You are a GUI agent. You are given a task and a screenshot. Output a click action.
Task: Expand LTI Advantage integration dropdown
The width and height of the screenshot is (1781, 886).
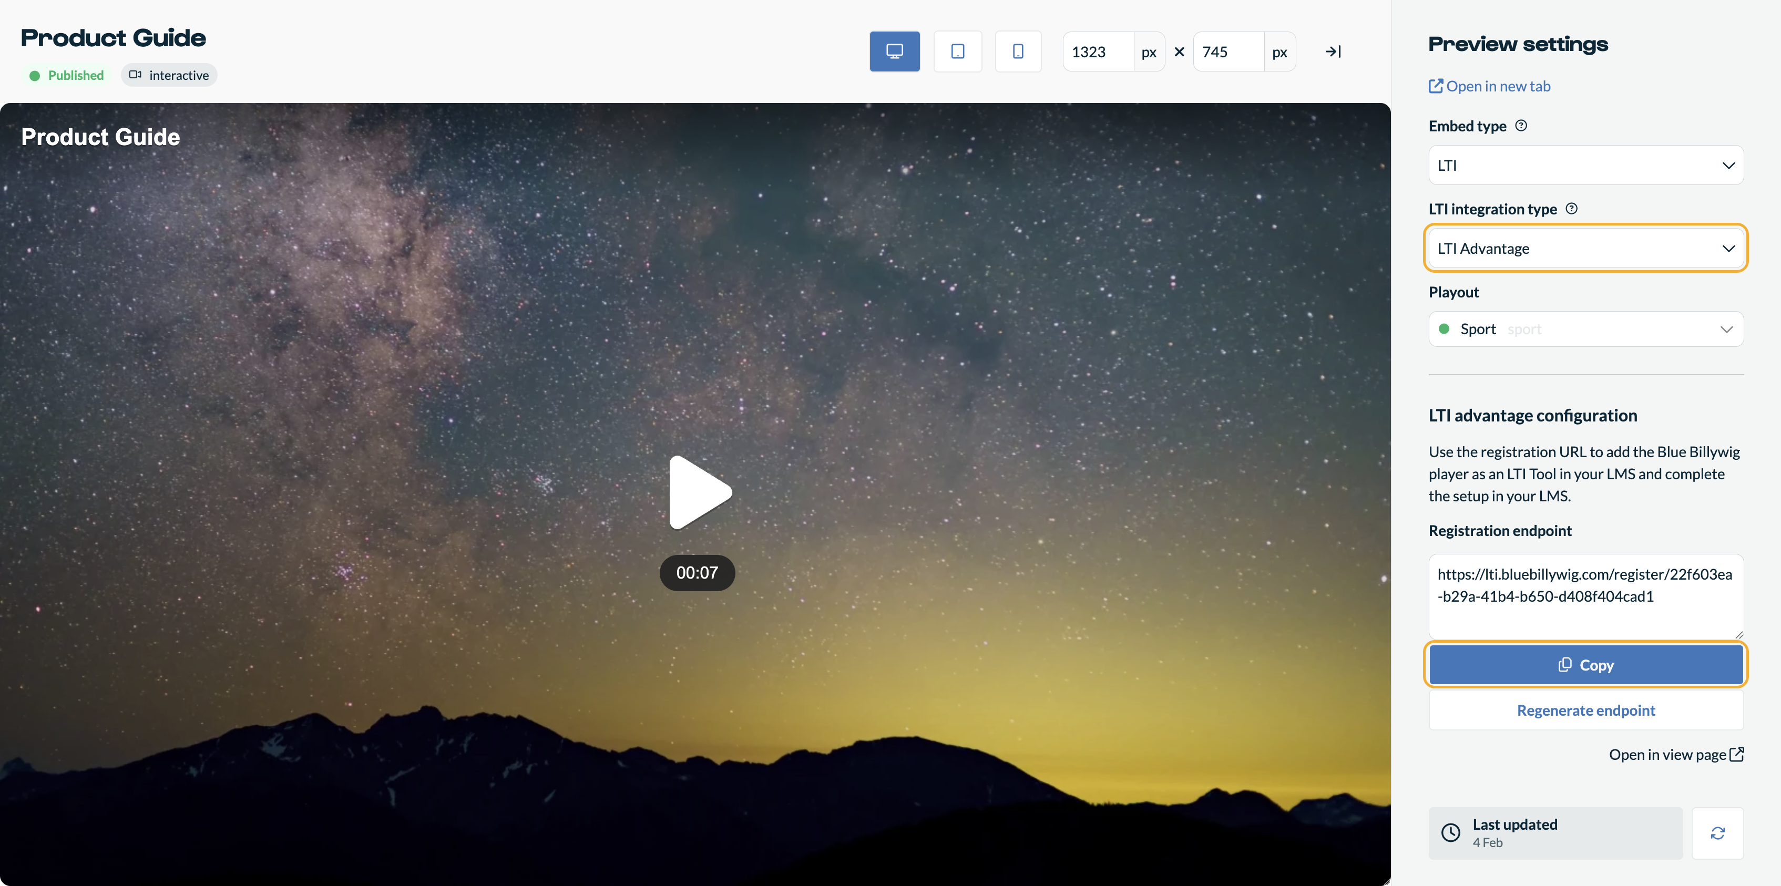(1585, 248)
